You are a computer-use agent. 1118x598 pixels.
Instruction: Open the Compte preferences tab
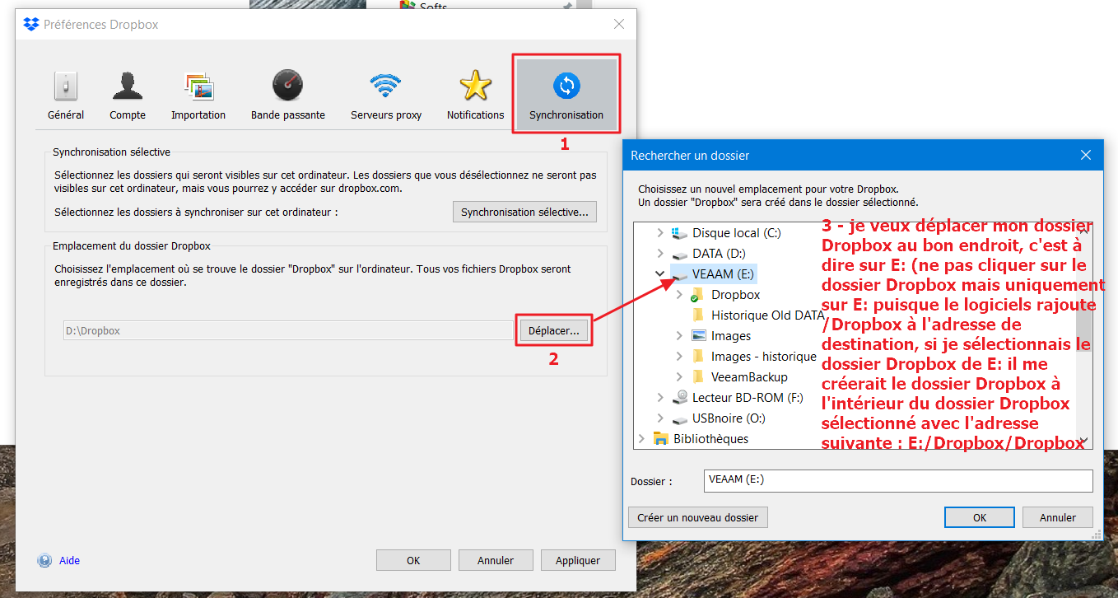(128, 95)
